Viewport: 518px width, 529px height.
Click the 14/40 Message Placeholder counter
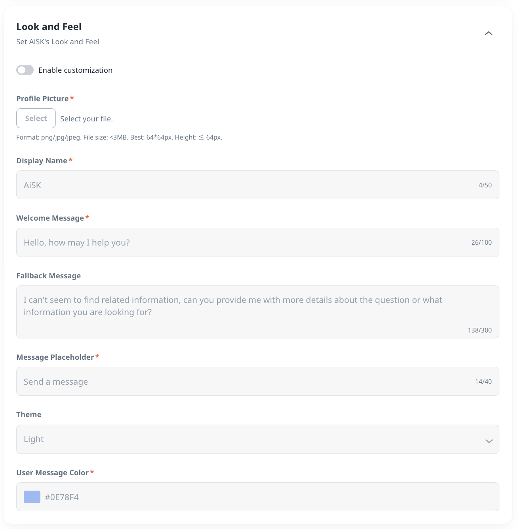click(x=483, y=382)
